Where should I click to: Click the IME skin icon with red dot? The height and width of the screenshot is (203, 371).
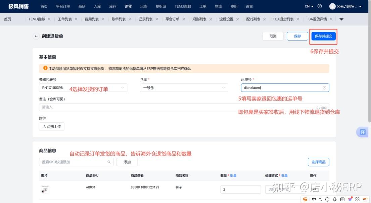point(350,199)
